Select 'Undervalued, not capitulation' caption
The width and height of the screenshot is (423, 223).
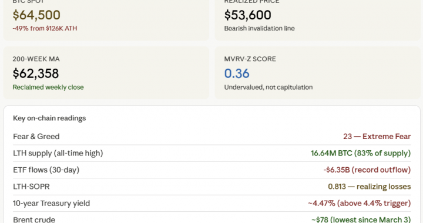click(268, 87)
